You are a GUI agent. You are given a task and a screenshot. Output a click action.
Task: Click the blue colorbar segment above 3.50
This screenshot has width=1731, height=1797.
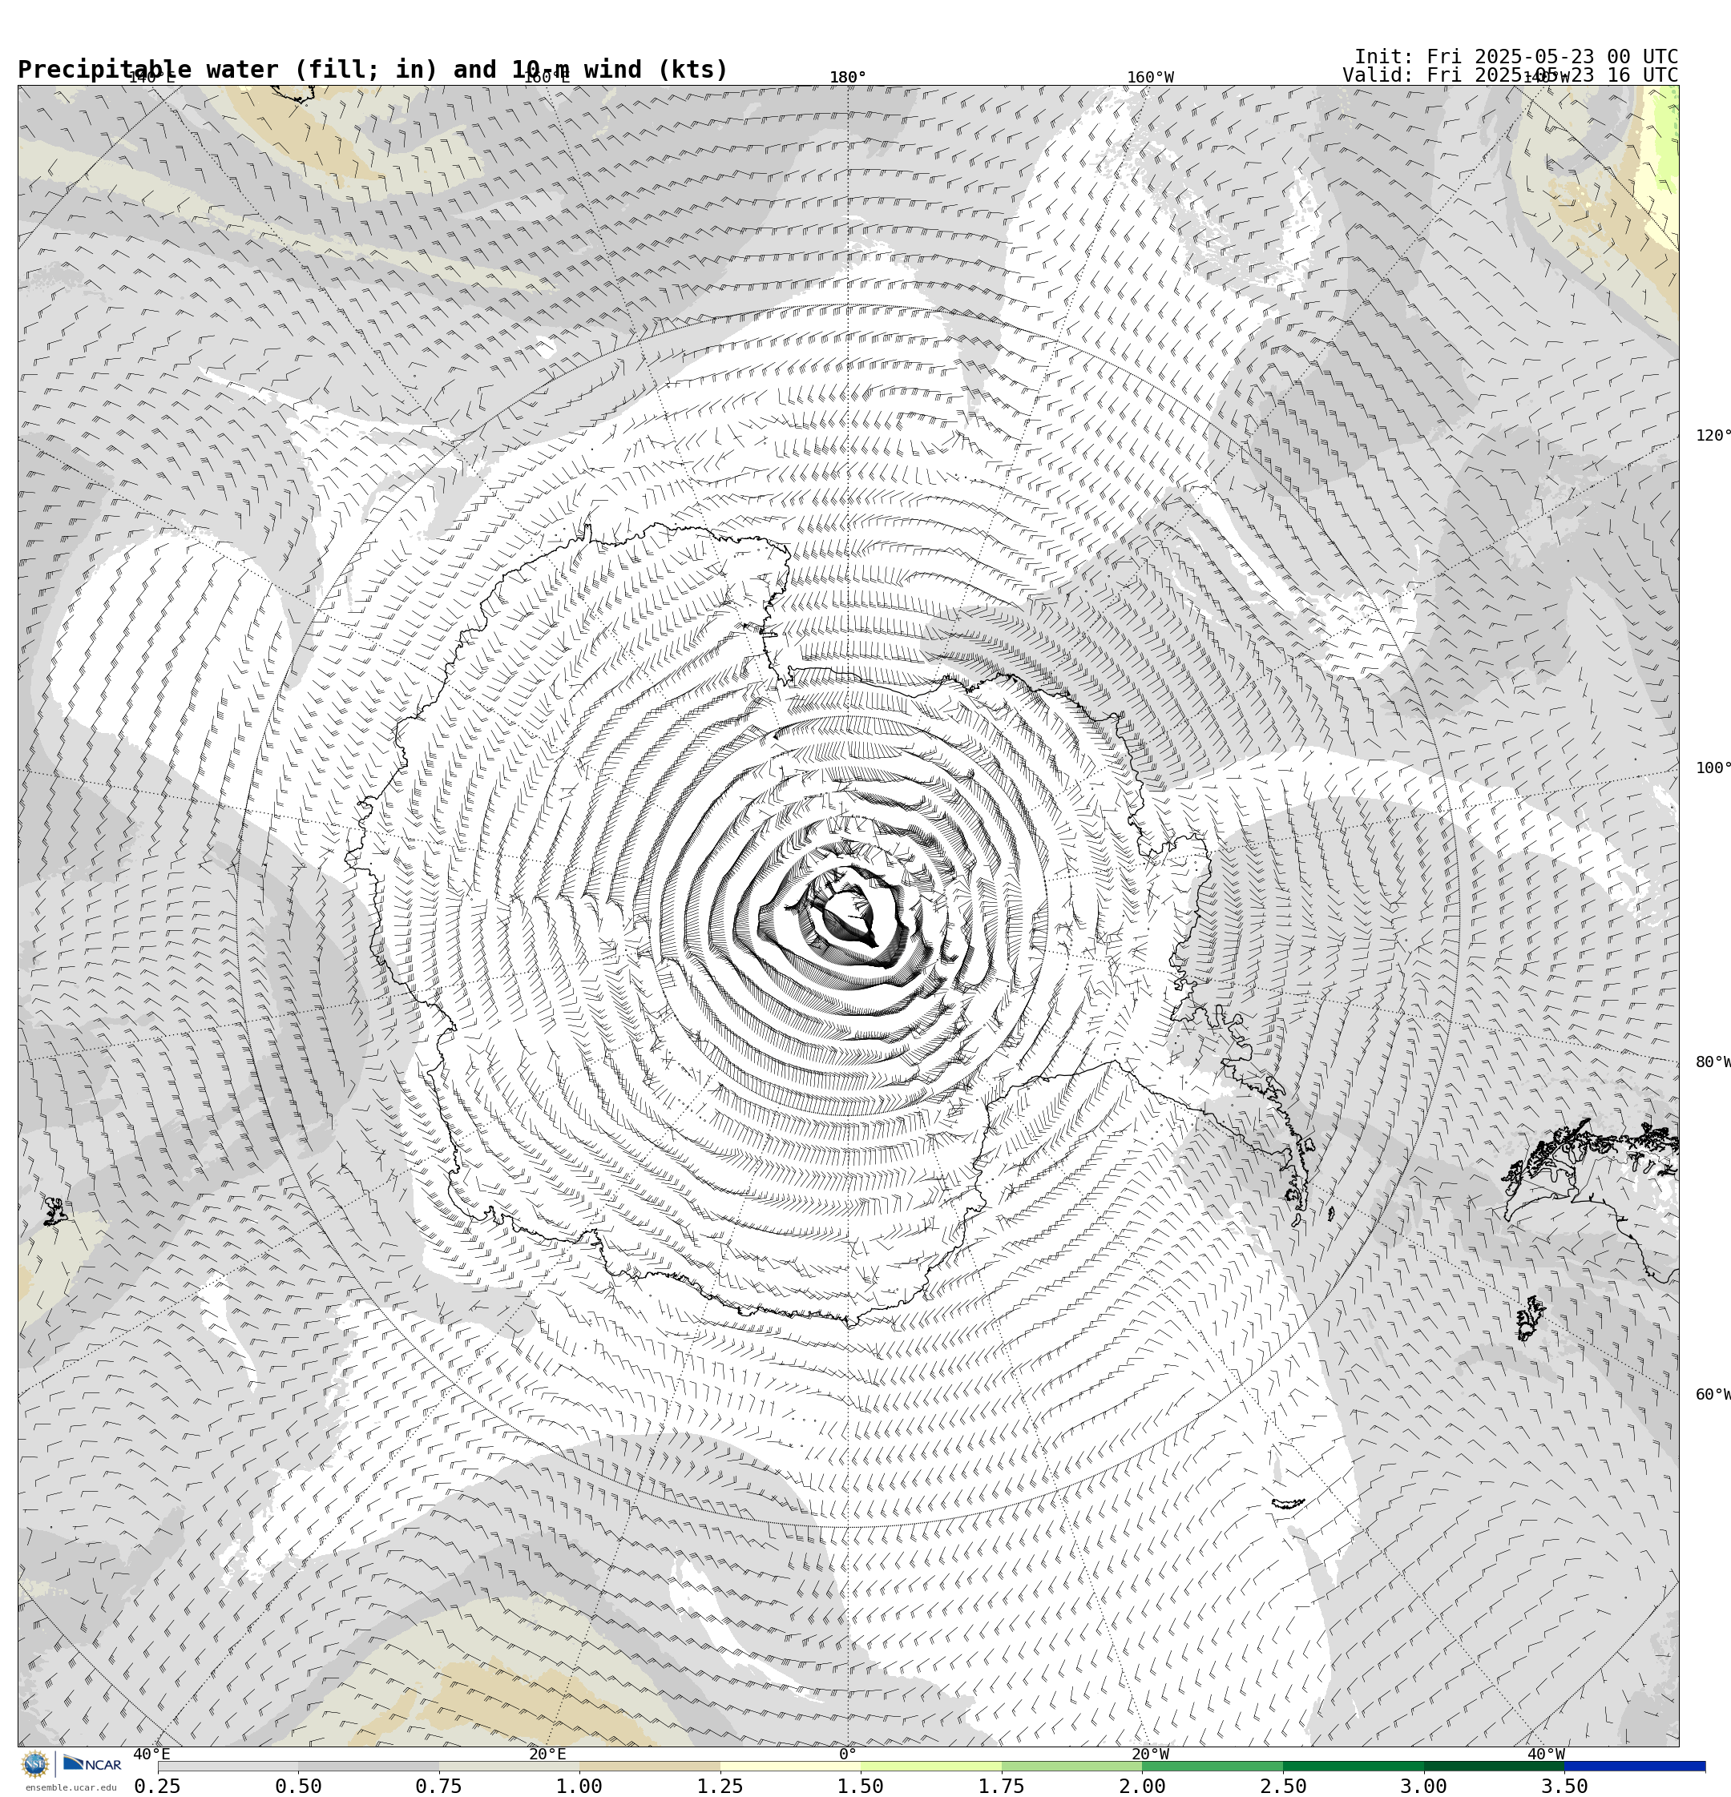pos(1636,1766)
